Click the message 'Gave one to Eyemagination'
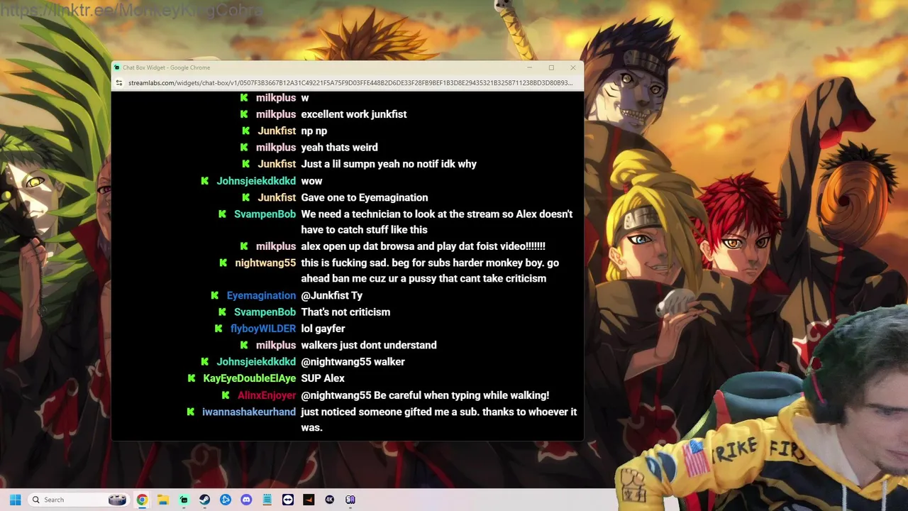Image resolution: width=908 pixels, height=511 pixels. pyautogui.click(x=365, y=197)
